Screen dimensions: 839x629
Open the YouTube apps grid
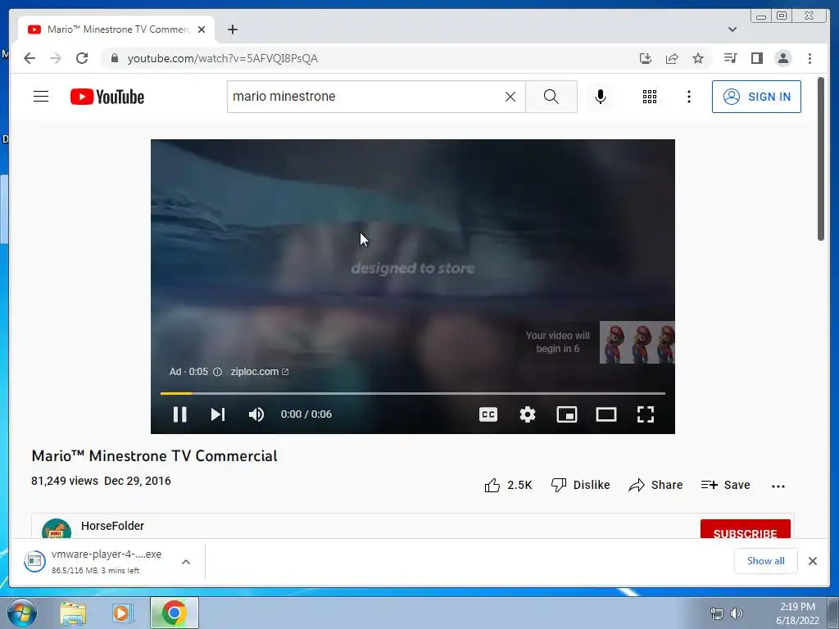(650, 97)
